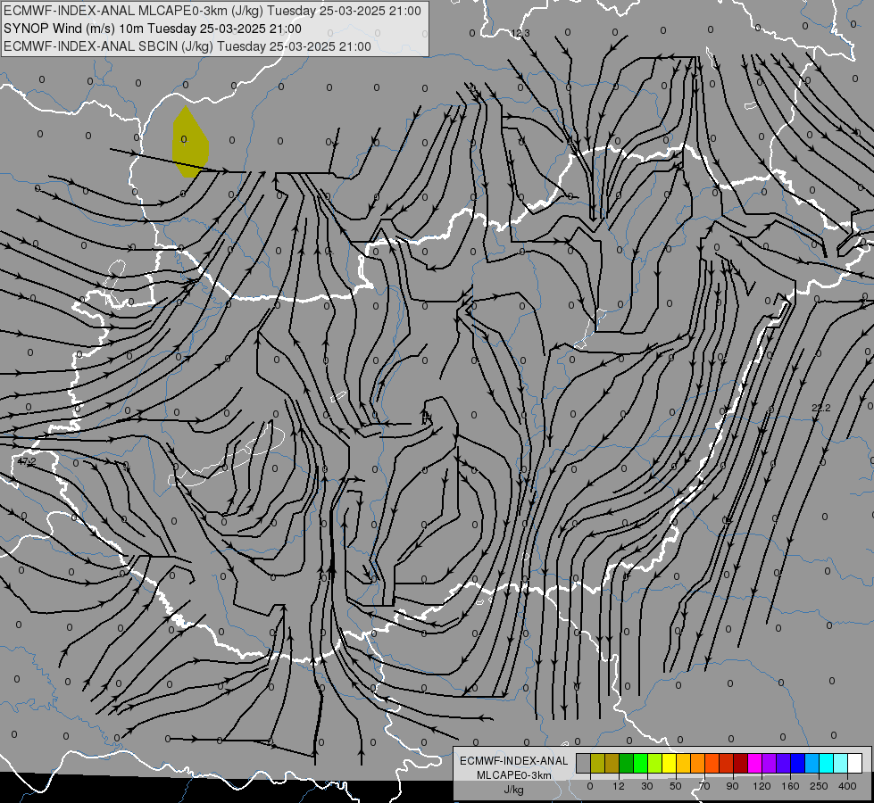Click the MLCAPE0-3km (J/kg) header line
874x803 pixels.
[x=212, y=11]
